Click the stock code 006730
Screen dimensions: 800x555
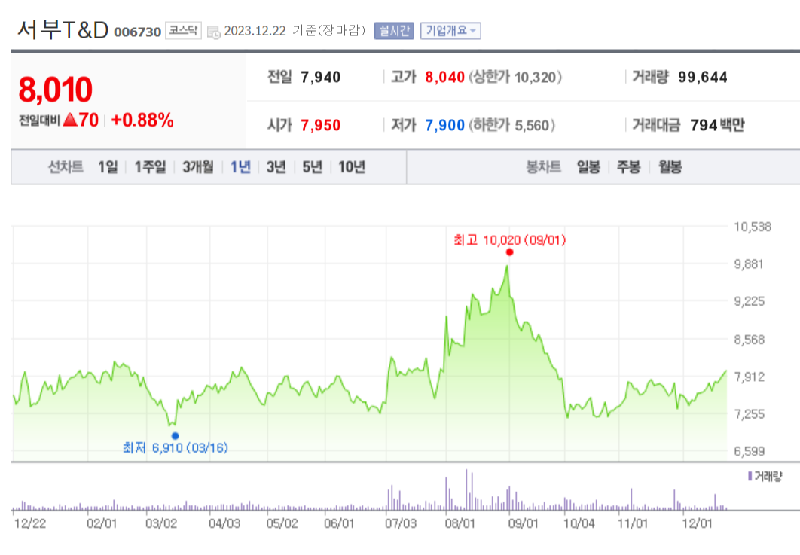(137, 32)
